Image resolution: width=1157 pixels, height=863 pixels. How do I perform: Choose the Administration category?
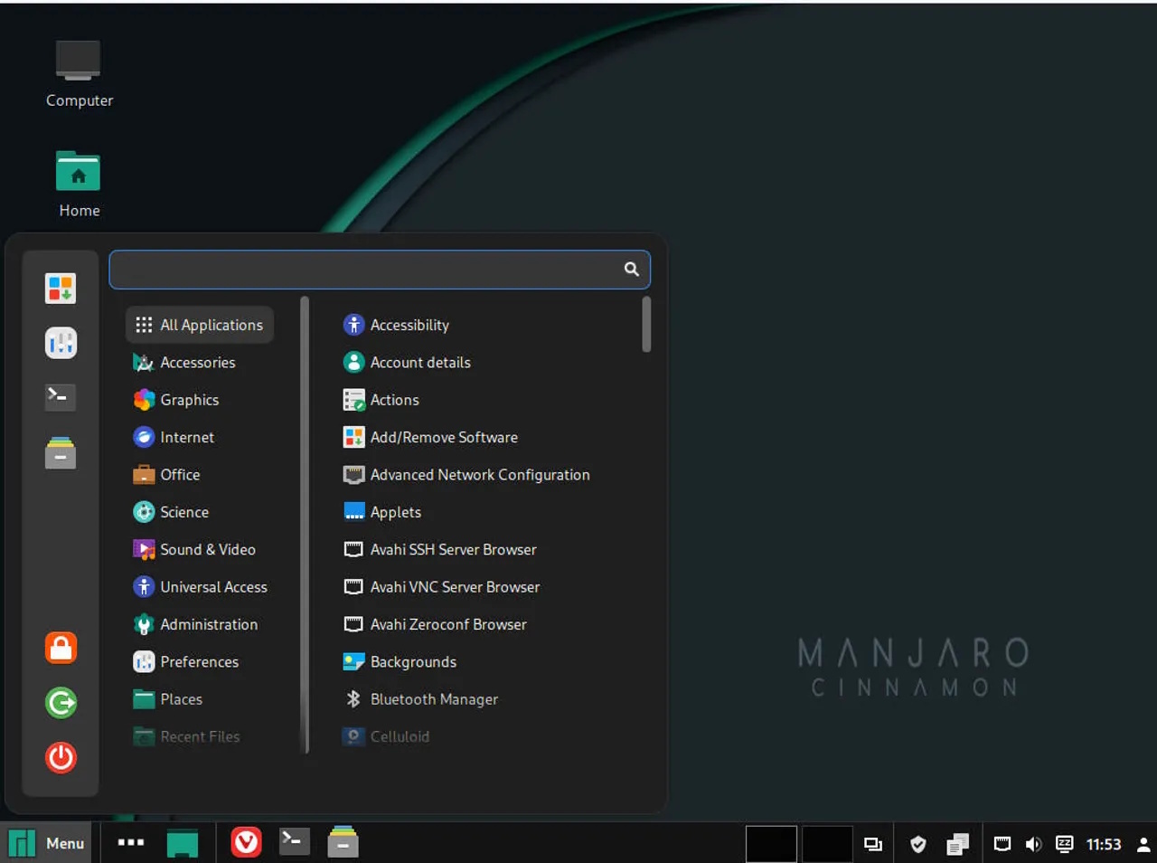pos(208,624)
